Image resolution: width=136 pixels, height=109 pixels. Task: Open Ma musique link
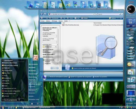[x=32, y=71]
